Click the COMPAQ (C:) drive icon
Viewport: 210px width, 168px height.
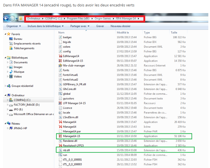[x=11, y=100]
